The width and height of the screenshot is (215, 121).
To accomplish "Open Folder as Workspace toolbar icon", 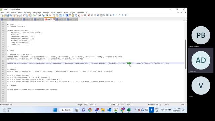I will (82, 15).
